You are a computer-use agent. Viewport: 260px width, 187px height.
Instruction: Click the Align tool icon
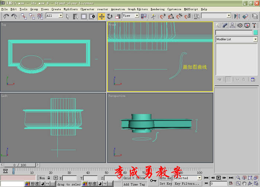pos(245,16)
